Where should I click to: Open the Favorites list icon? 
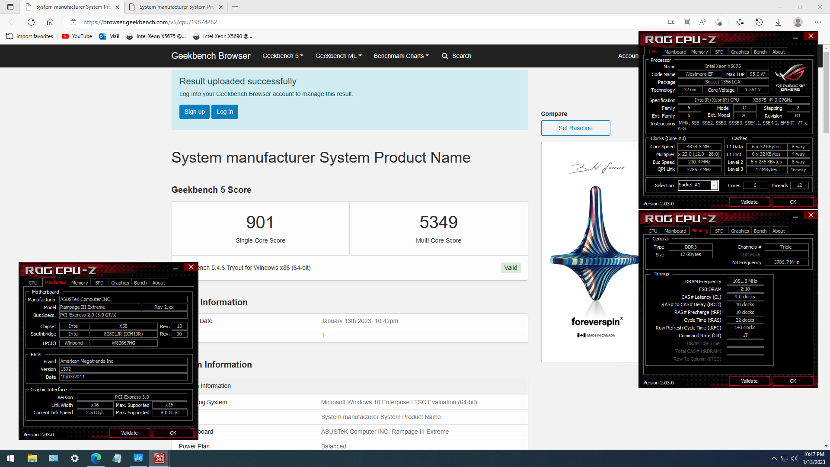(x=740, y=22)
